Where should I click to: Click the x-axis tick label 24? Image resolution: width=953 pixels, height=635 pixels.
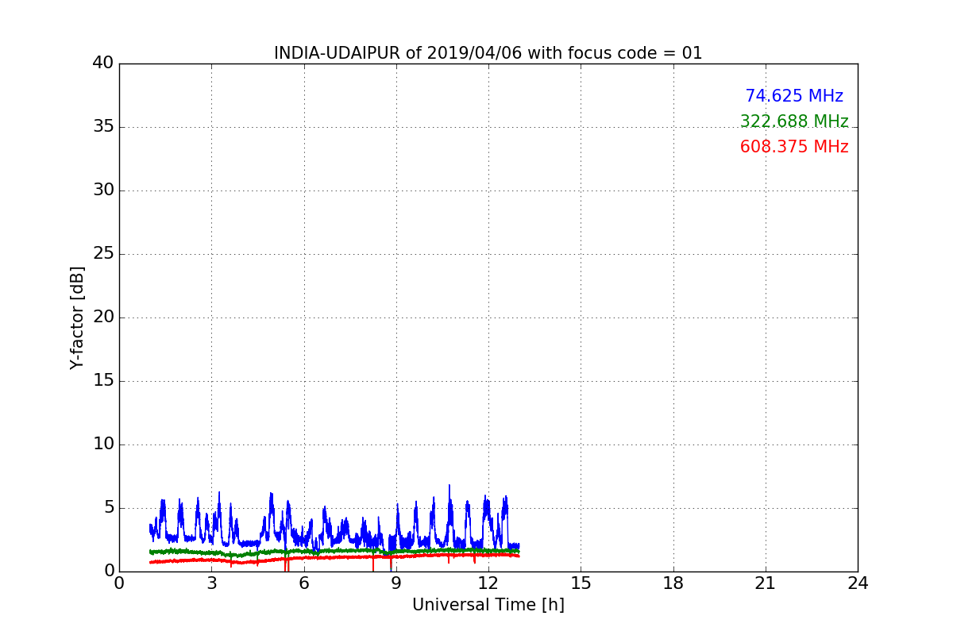(858, 583)
